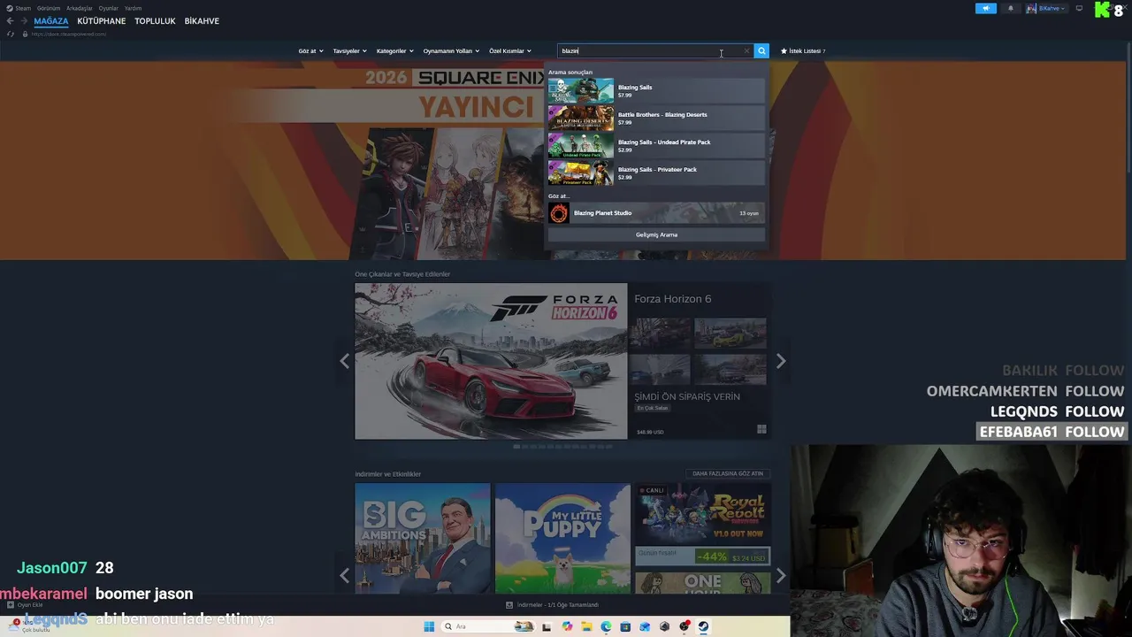Screen dimensions: 1132x637
Task: Open the Big Ambitions sale thumbnail
Action: 423,538
